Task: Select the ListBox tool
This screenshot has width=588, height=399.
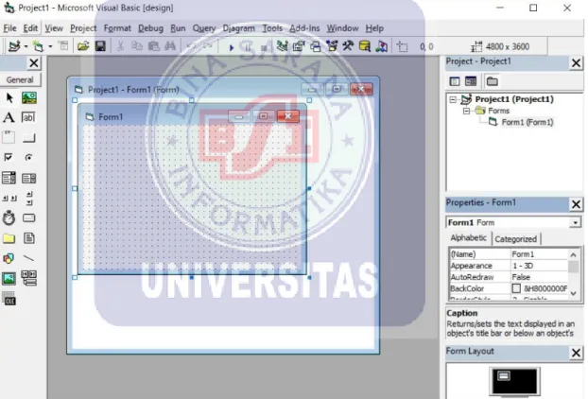Action: tap(29, 178)
